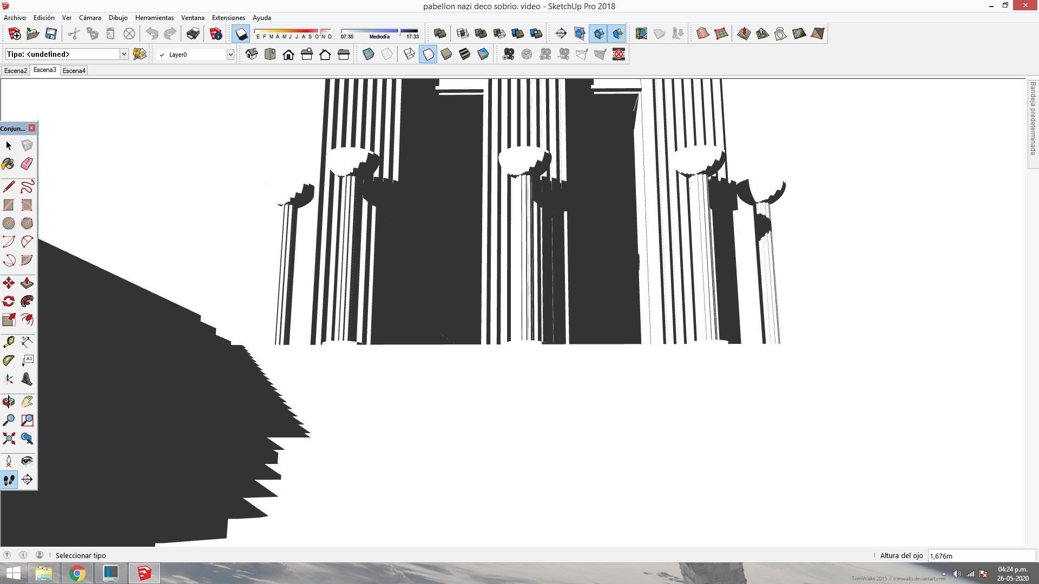Viewport: 1039px width, 584px height.
Task: Switch to the Escena4 tab
Action: [x=74, y=71]
